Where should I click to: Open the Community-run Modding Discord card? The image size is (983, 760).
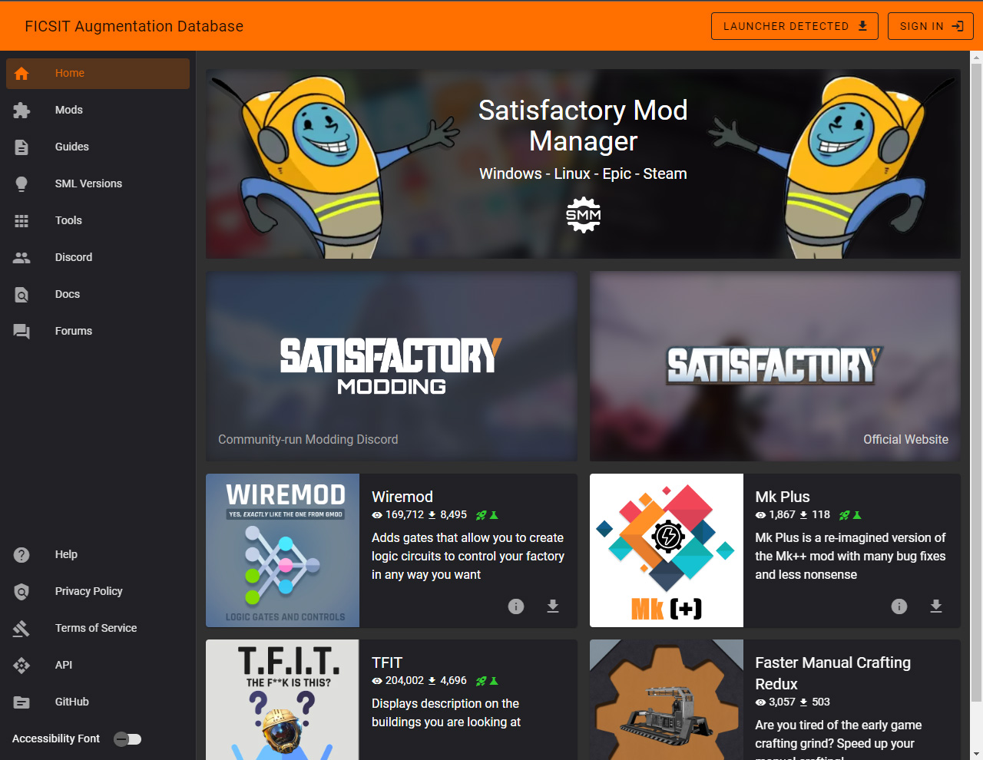392,366
